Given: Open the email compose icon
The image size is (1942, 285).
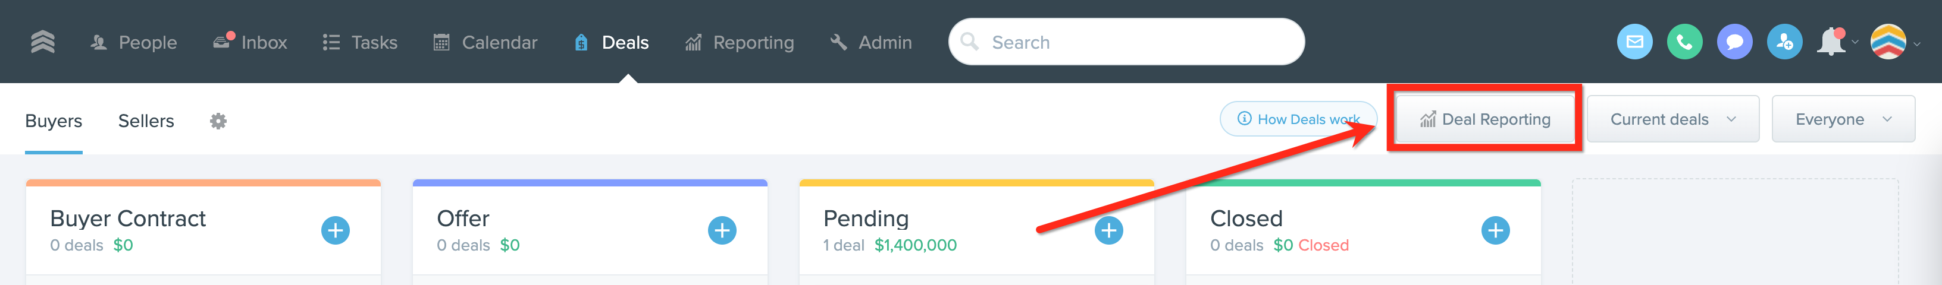Looking at the screenshot, I should tap(1634, 42).
